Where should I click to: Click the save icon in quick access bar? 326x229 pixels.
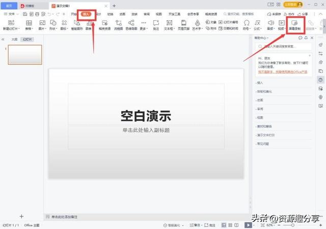[x=25, y=14]
